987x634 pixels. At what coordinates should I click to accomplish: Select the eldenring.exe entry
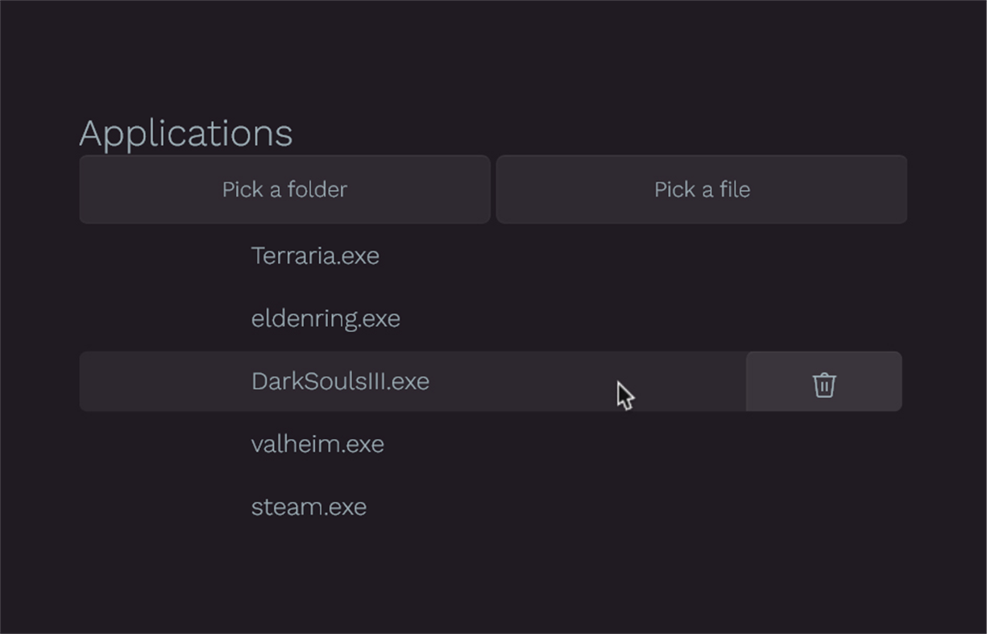(326, 319)
